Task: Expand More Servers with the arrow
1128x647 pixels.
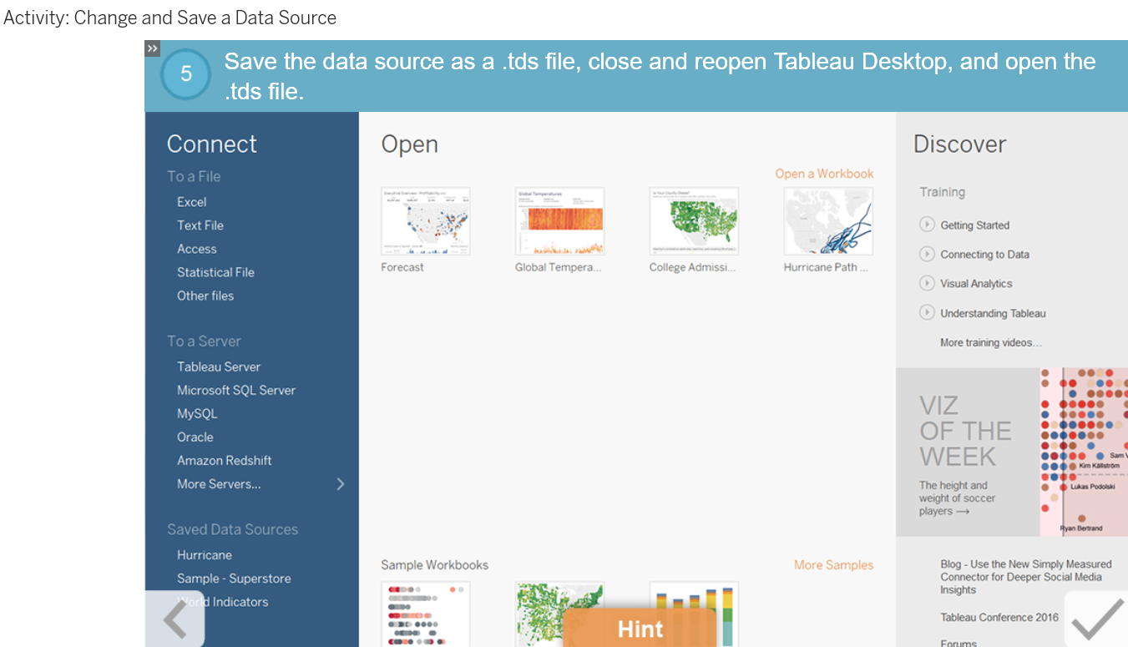Action: tap(340, 484)
